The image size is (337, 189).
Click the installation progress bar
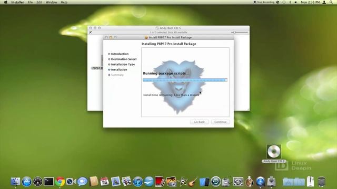coord(185,80)
